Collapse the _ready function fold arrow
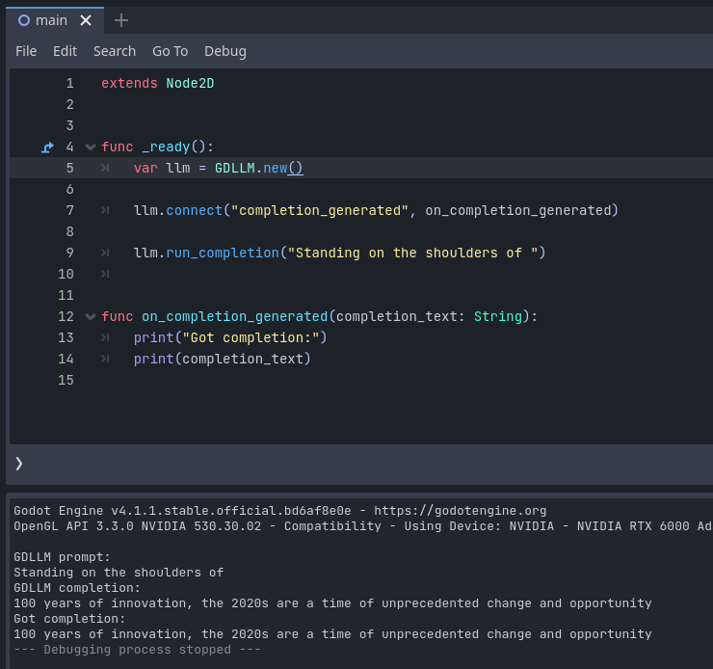 91,147
